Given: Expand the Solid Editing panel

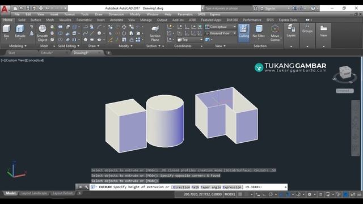Looking at the screenshot, I should pyautogui.click(x=69, y=46).
